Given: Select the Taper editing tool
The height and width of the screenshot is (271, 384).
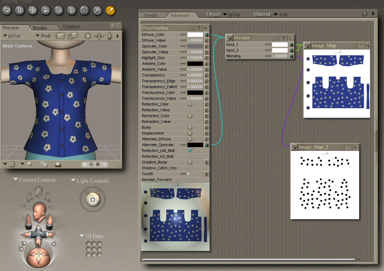Looking at the screenshot, I should (71, 10).
